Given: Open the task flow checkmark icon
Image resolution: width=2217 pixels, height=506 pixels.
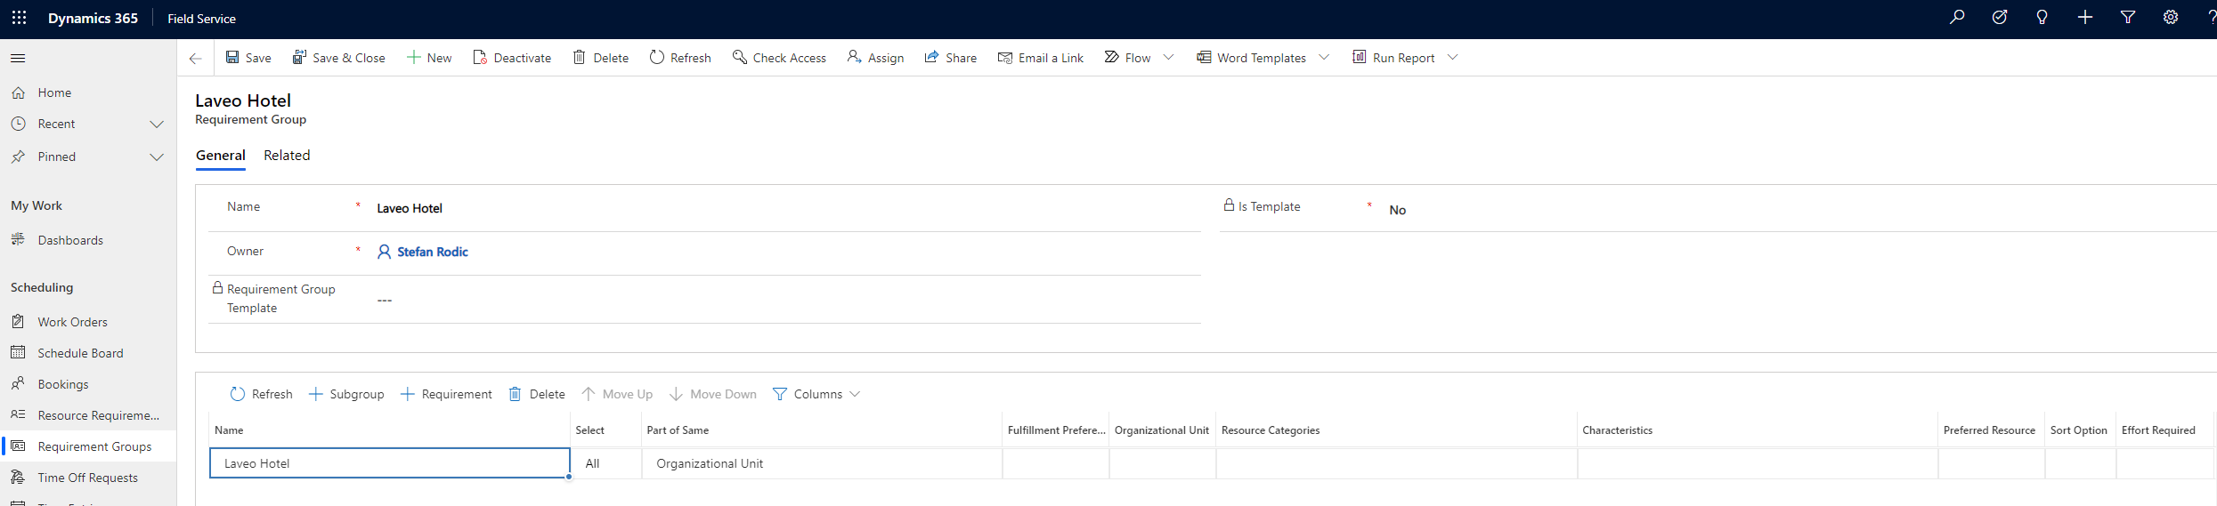Looking at the screenshot, I should pyautogui.click(x=1999, y=18).
